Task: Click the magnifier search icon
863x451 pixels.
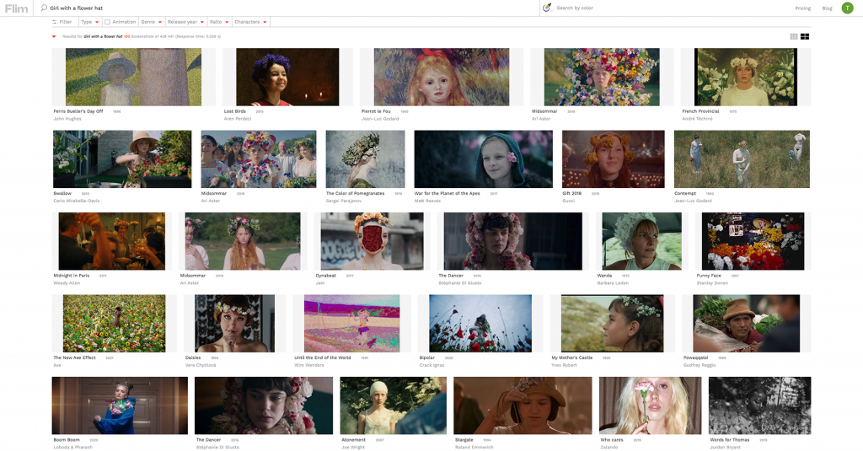Action: 44,8
